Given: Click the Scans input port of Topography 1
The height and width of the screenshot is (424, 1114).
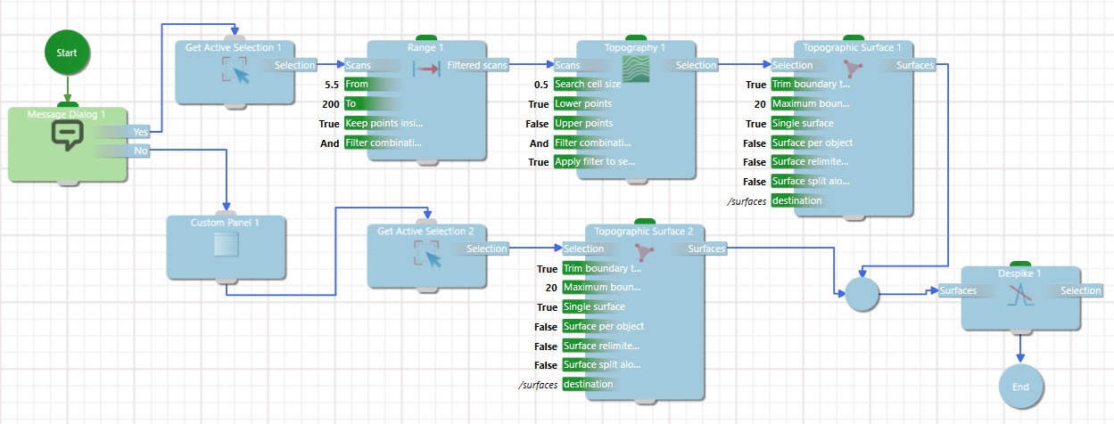Looking at the screenshot, I should 581,65.
